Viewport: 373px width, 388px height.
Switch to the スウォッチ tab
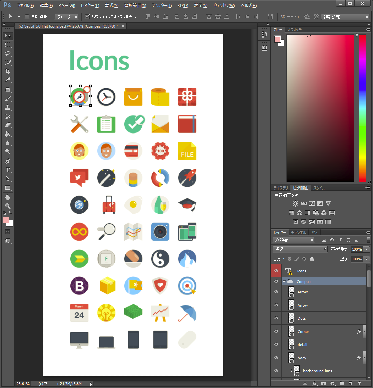(294, 30)
